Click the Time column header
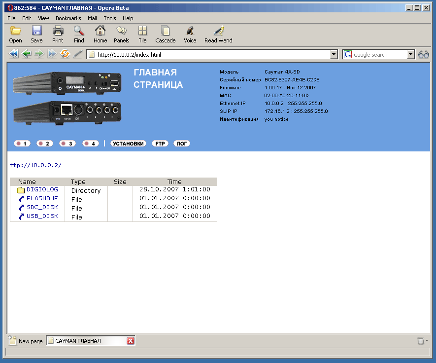This screenshot has width=436, height=363. (174, 182)
